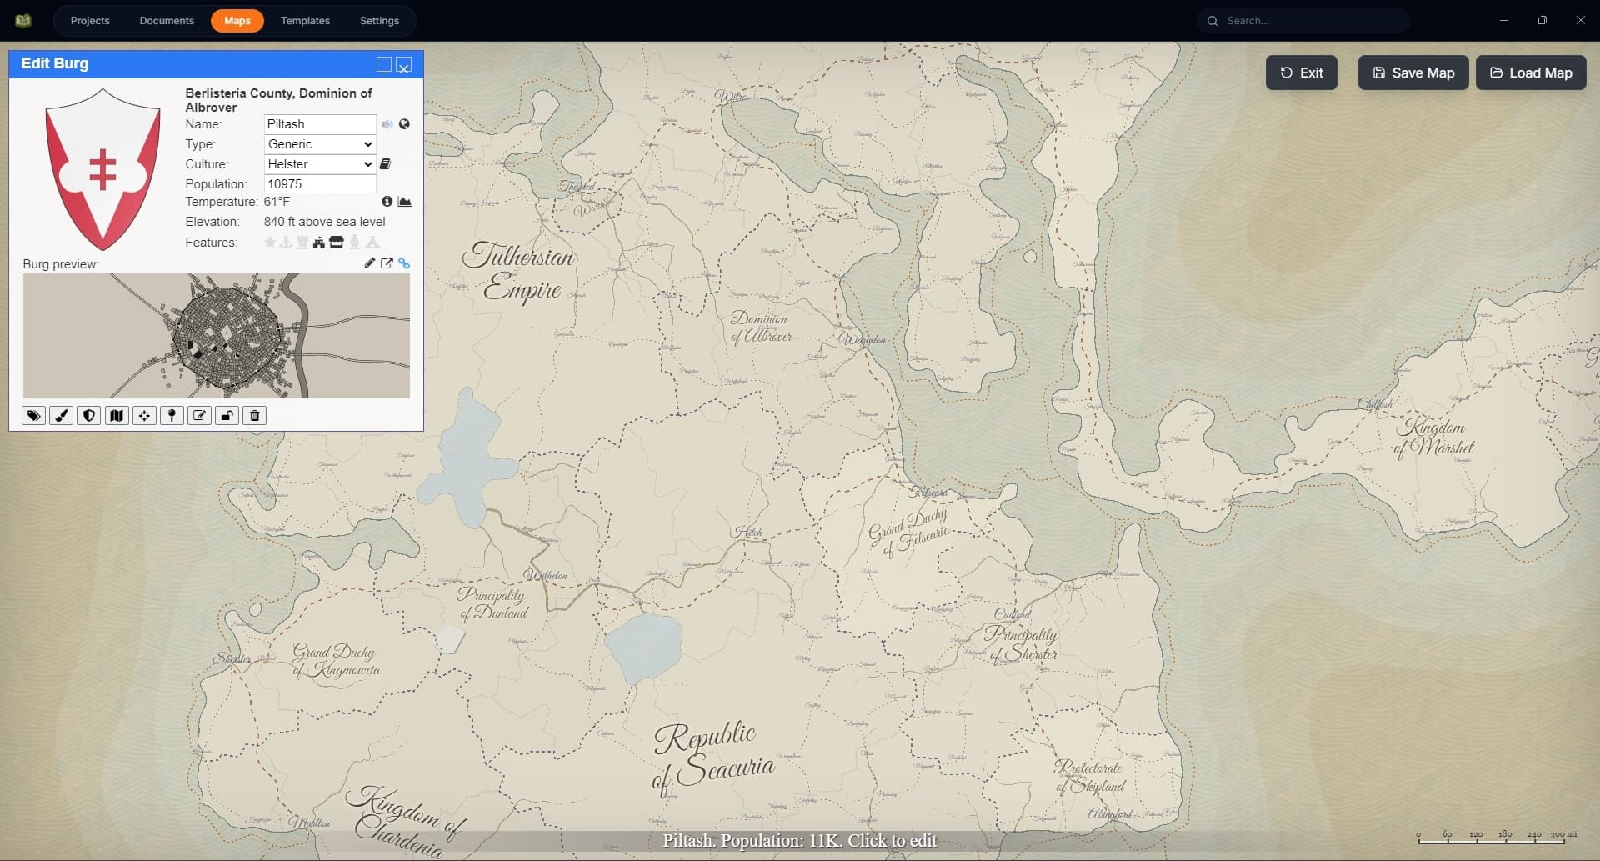The width and height of the screenshot is (1600, 861).
Task: Open the Culture dropdown showing Helster
Action: pos(318,163)
